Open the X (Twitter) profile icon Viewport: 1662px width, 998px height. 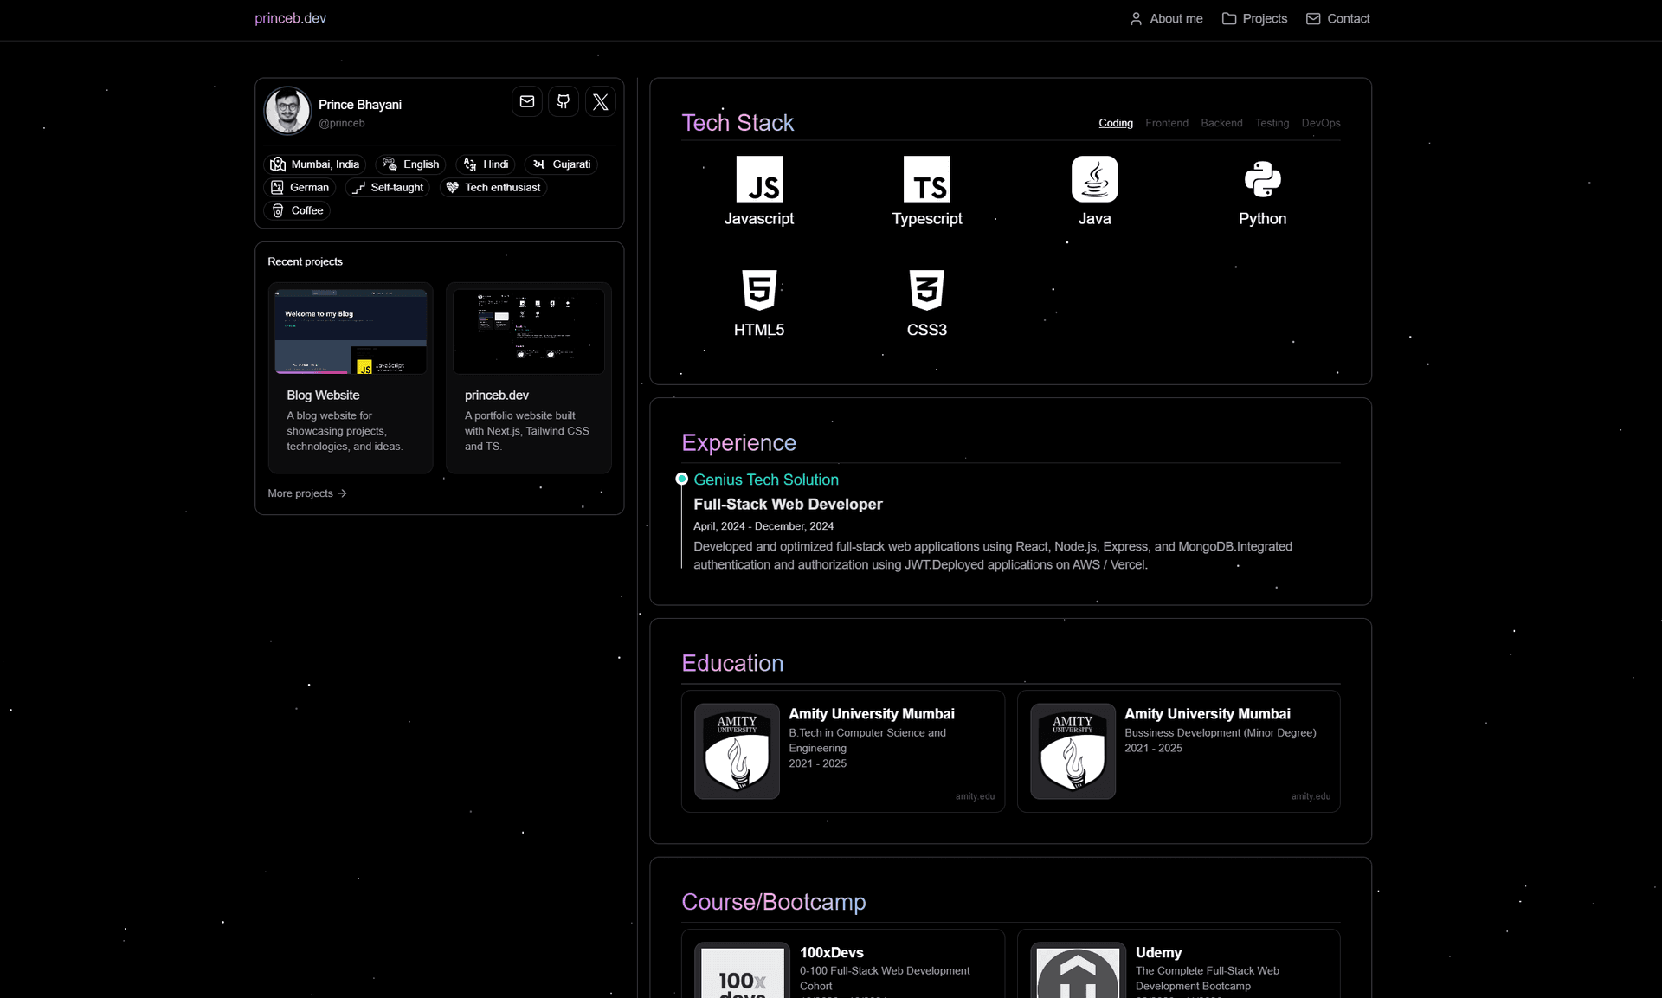[x=601, y=101]
